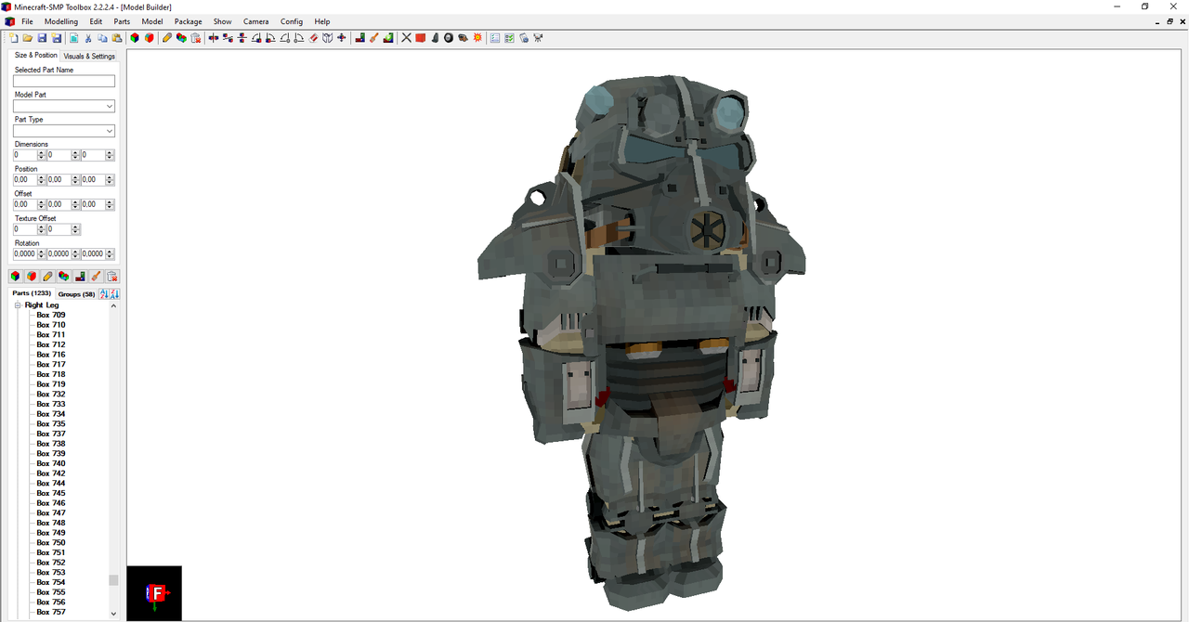Image resolution: width=1189 pixels, height=622 pixels.
Task: Sort parts A to Z ascending
Action: click(104, 293)
